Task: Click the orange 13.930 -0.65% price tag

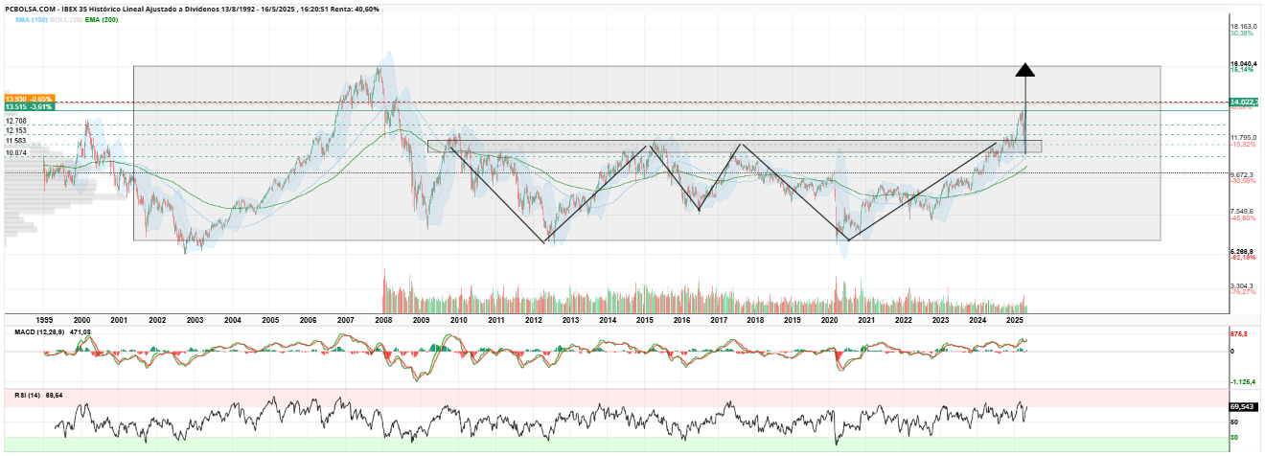Action: (31, 99)
